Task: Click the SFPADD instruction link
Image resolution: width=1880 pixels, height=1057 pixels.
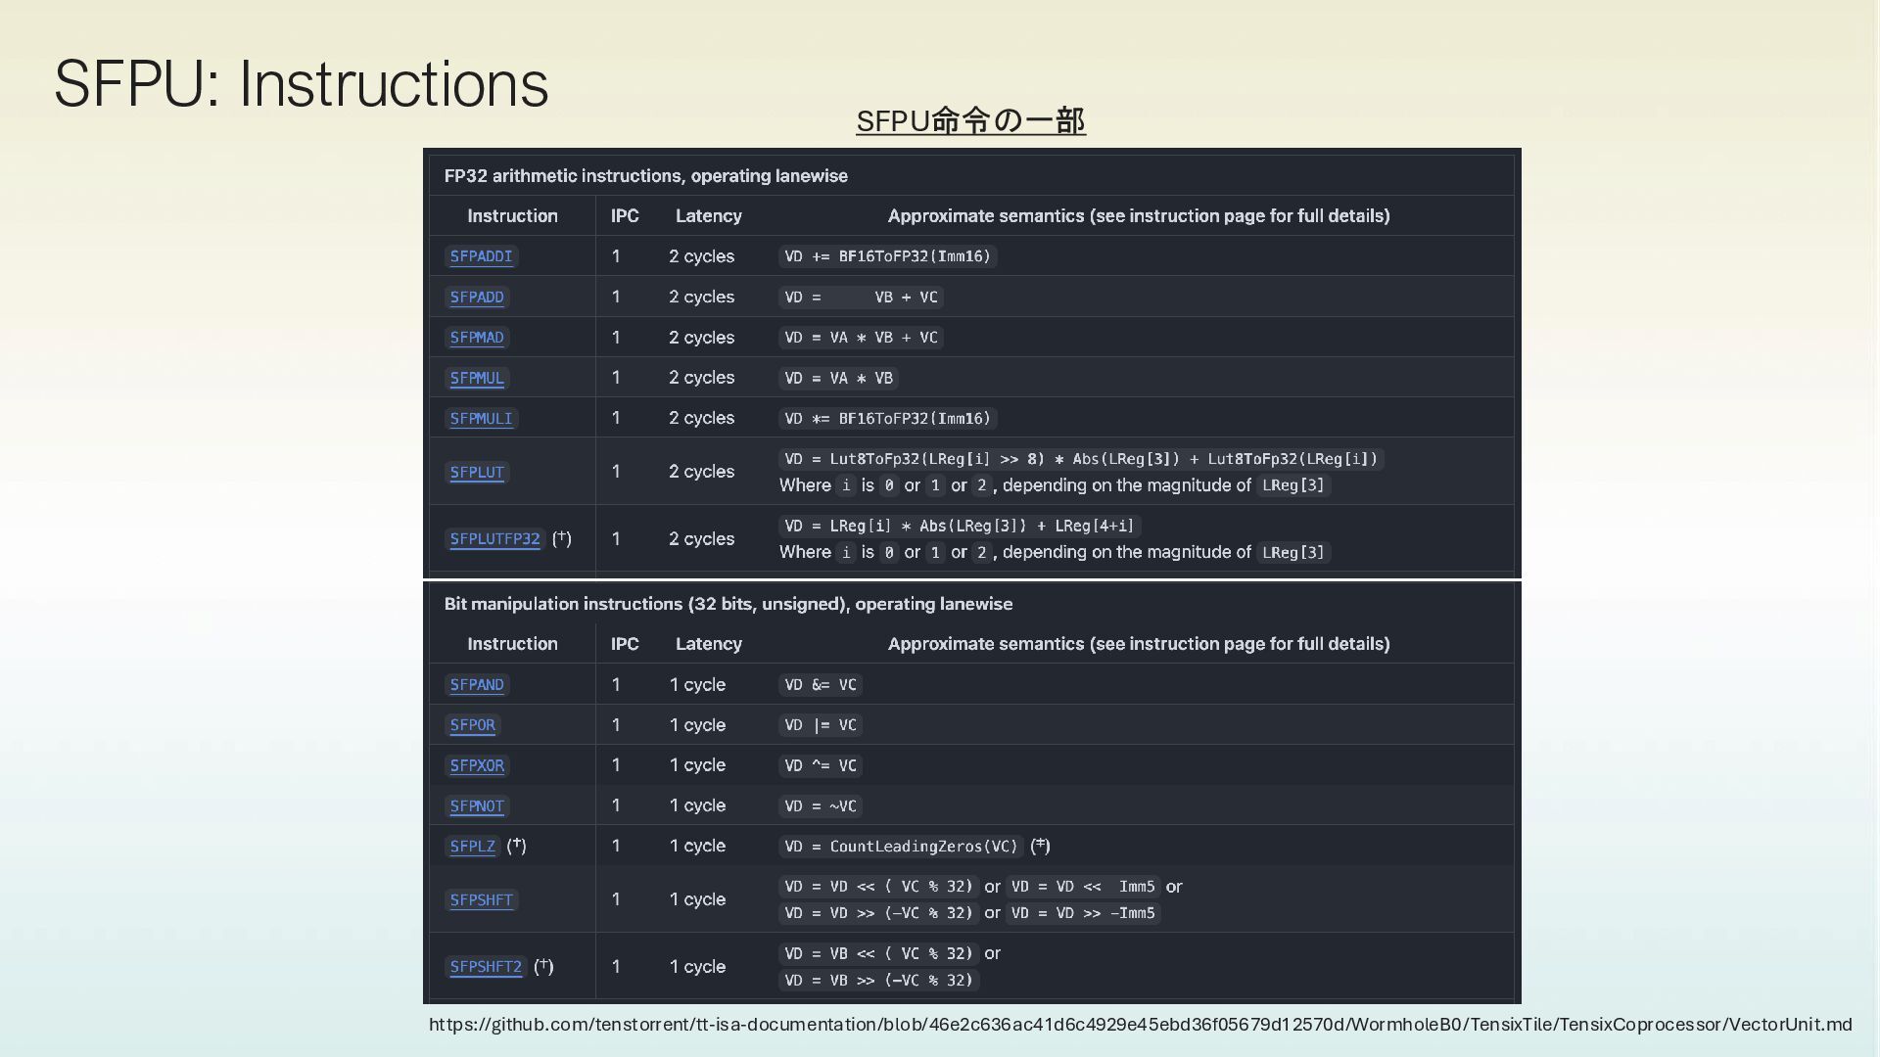Action: [x=477, y=298]
